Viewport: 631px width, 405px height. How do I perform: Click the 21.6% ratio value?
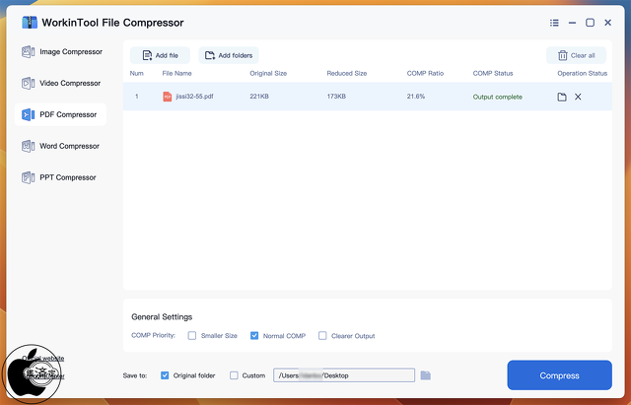click(416, 97)
